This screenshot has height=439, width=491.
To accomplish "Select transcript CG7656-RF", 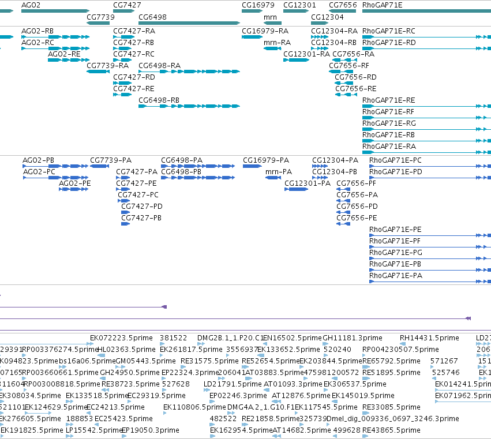I will [349, 66].
